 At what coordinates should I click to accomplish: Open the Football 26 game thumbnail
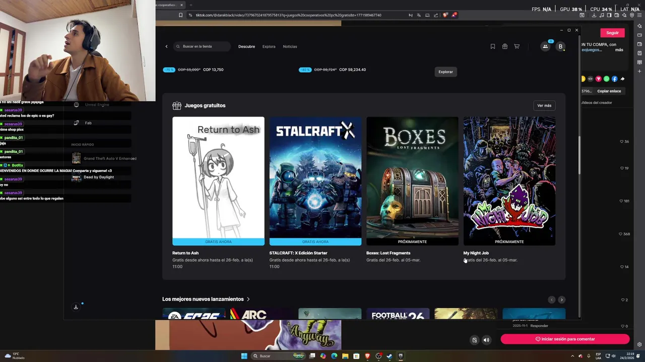pos(398,314)
